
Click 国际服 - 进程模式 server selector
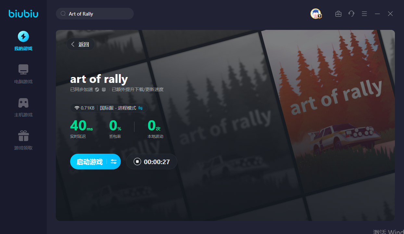pos(118,108)
